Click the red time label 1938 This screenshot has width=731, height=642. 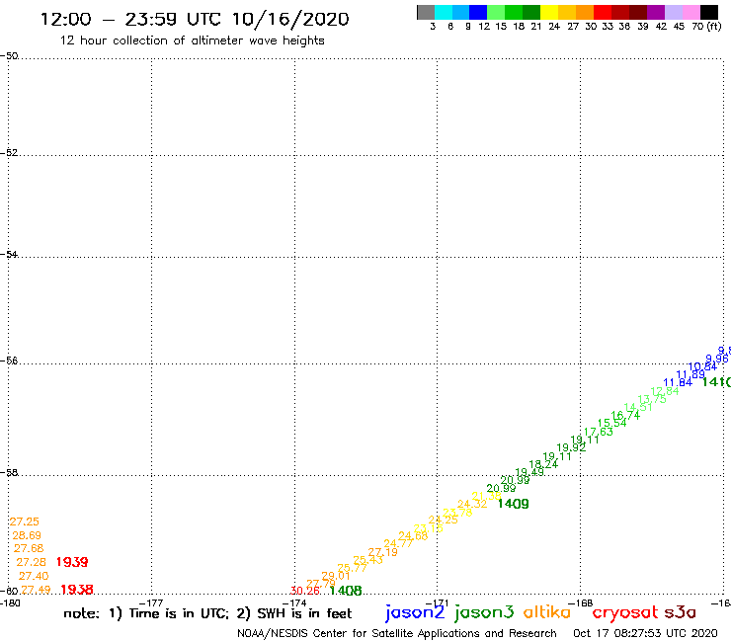point(77,590)
